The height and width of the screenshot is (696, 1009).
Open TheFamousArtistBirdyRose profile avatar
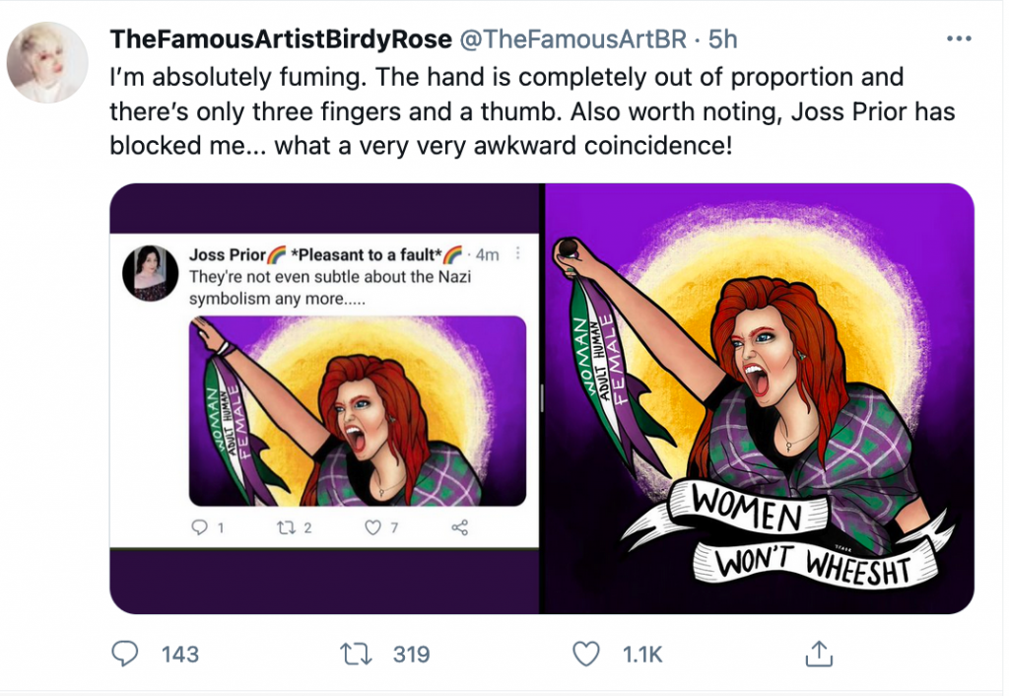[x=47, y=62]
